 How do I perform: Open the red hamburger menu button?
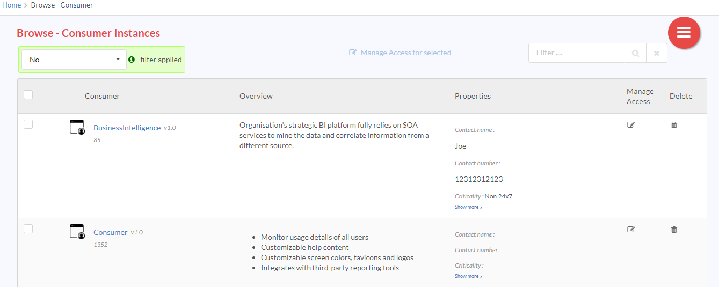(684, 33)
